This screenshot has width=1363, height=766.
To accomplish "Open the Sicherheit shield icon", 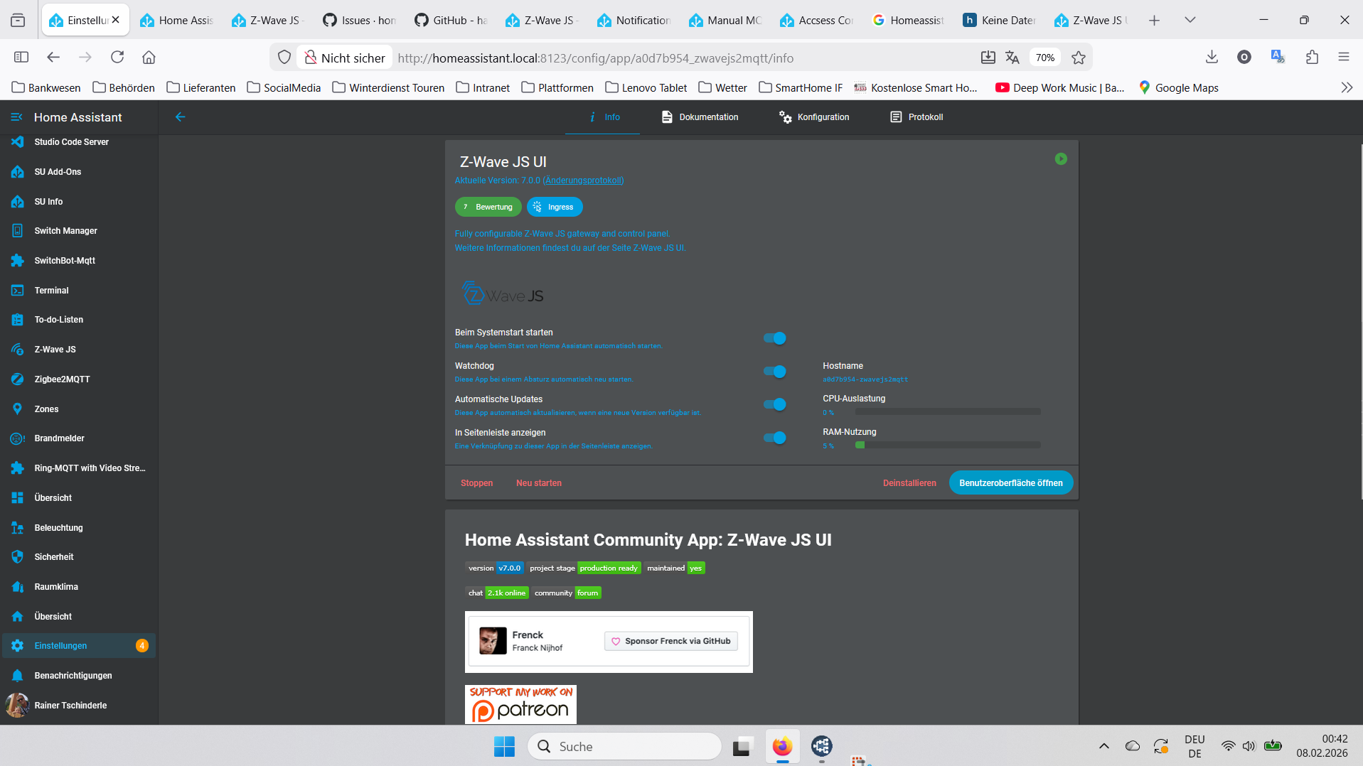I will tap(18, 557).
